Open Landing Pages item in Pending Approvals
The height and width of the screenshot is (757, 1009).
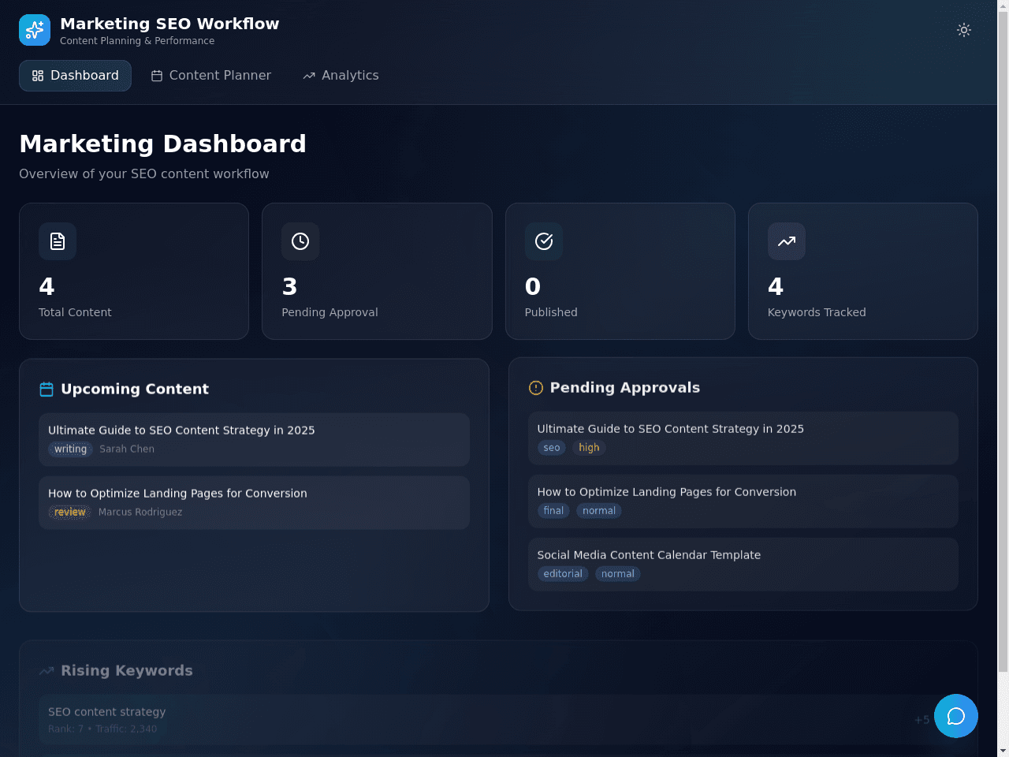743,501
